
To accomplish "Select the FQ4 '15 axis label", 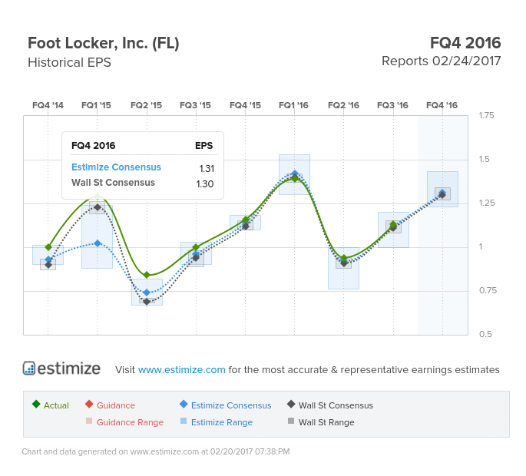I will point(245,105).
